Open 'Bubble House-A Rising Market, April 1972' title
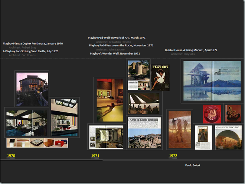Image resolution: width=245 pixels, height=184 pixels. click(191, 50)
